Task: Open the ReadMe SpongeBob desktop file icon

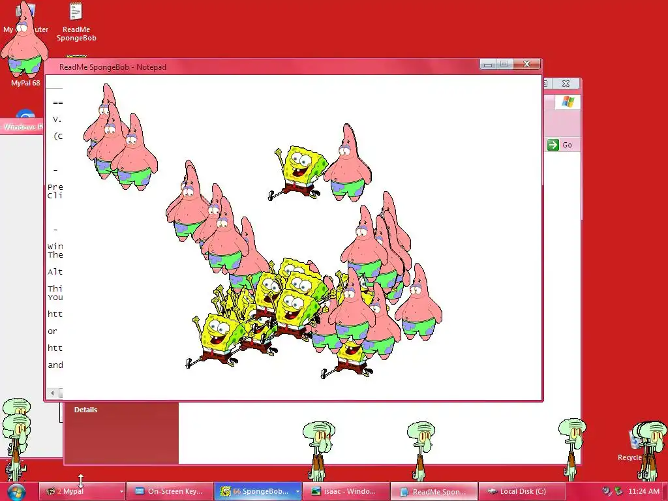Action: coord(76,22)
